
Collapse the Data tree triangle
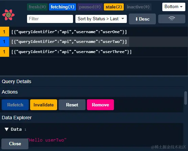(x=6, y=129)
